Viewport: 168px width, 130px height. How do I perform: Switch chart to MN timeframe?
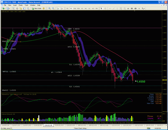click(97, 8)
